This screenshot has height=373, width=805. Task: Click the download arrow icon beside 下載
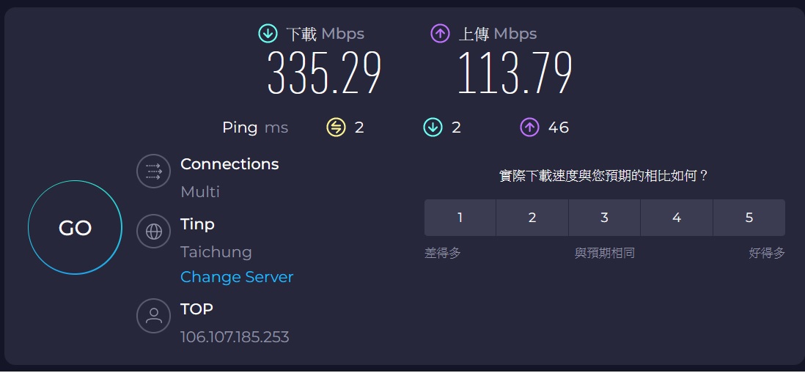[x=268, y=34]
